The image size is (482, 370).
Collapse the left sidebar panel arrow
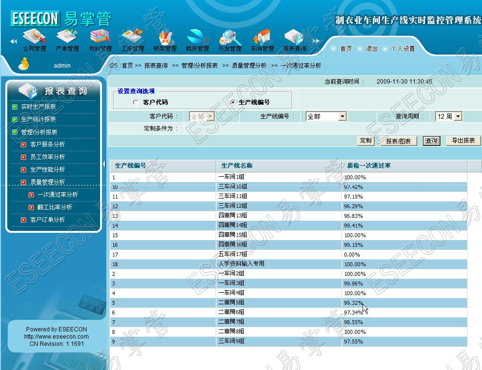pyautogui.click(x=104, y=164)
